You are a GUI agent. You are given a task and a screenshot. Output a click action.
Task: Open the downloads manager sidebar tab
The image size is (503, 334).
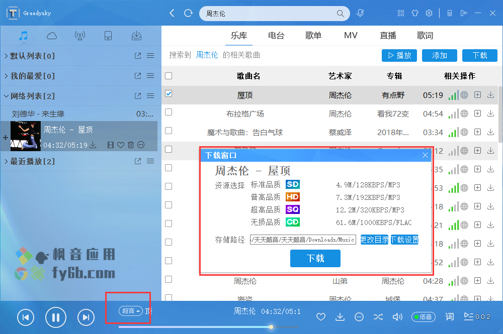tap(136, 36)
